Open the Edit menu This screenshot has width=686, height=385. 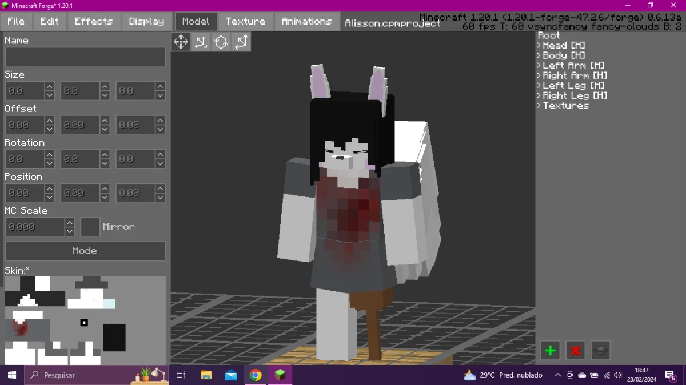click(50, 21)
